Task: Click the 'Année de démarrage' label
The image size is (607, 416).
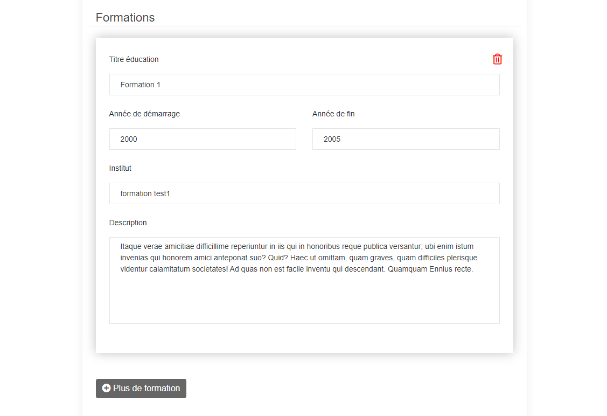Action: pyautogui.click(x=144, y=114)
